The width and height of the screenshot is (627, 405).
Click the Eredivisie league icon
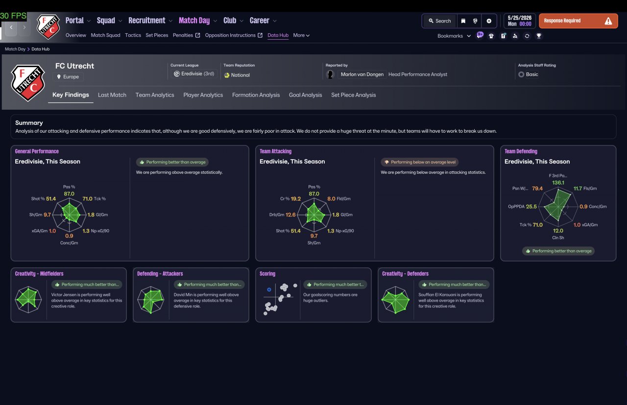coord(177,74)
